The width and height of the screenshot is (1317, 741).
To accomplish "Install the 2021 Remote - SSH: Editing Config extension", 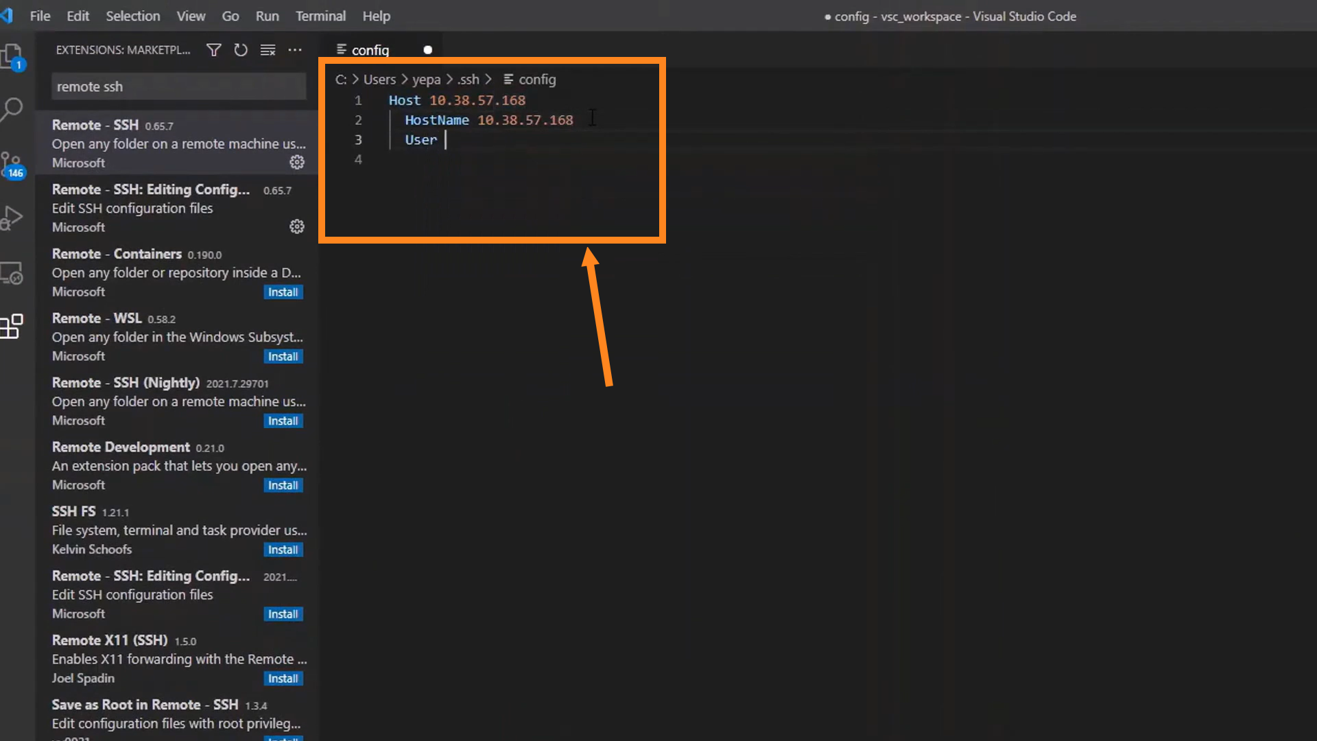I will click(283, 614).
